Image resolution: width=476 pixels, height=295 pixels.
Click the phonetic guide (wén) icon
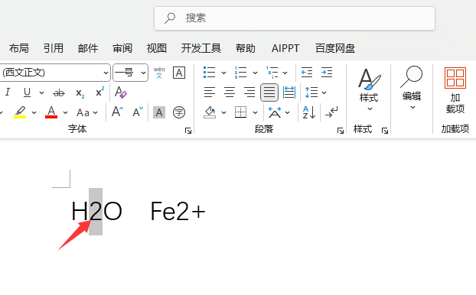pyautogui.click(x=159, y=73)
